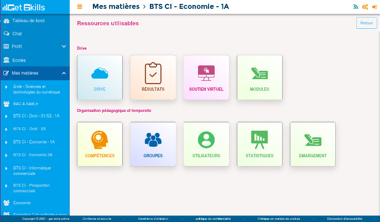The height and width of the screenshot is (222, 380).
Task: Collapse the Mes matières menu section
Action: pyautogui.click(x=64, y=73)
